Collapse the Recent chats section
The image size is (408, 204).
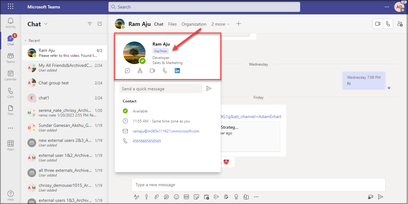point(26,41)
